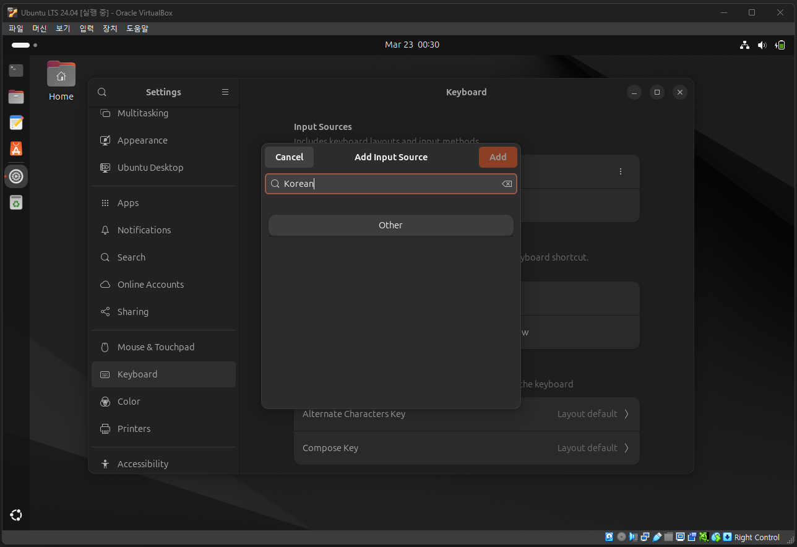
Task: Open Multitasking settings
Action: click(x=163, y=113)
